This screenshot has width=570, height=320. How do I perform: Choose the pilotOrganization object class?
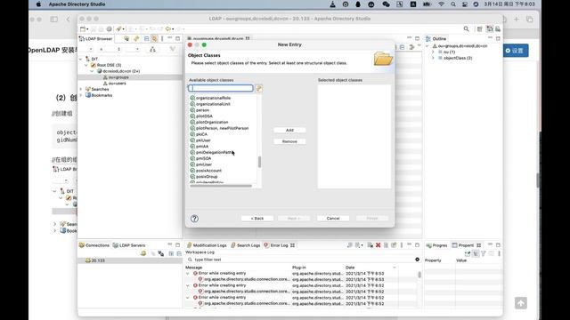tap(212, 123)
